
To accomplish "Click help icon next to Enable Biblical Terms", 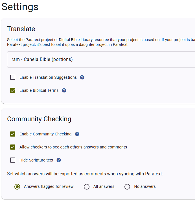I will click(64, 90).
